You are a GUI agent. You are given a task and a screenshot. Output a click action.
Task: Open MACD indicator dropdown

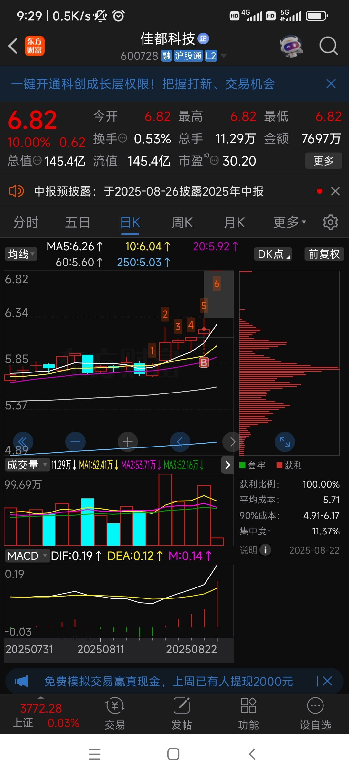click(27, 556)
